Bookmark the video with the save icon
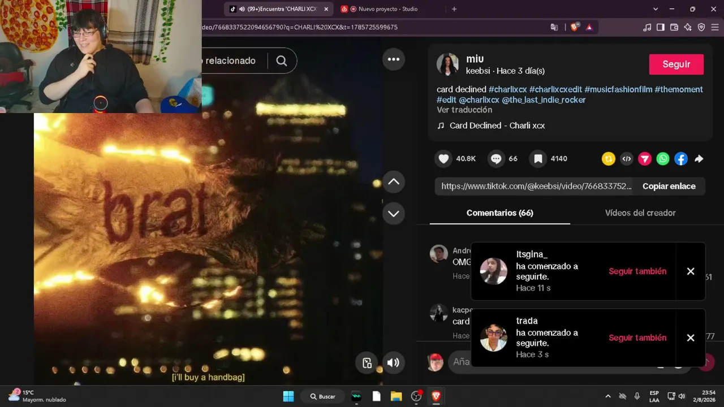 pyautogui.click(x=538, y=159)
